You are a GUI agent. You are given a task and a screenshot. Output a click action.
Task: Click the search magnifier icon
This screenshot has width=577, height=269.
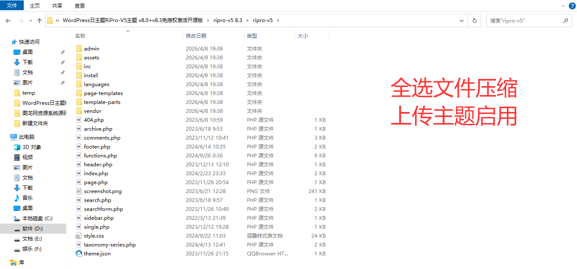pyautogui.click(x=565, y=20)
